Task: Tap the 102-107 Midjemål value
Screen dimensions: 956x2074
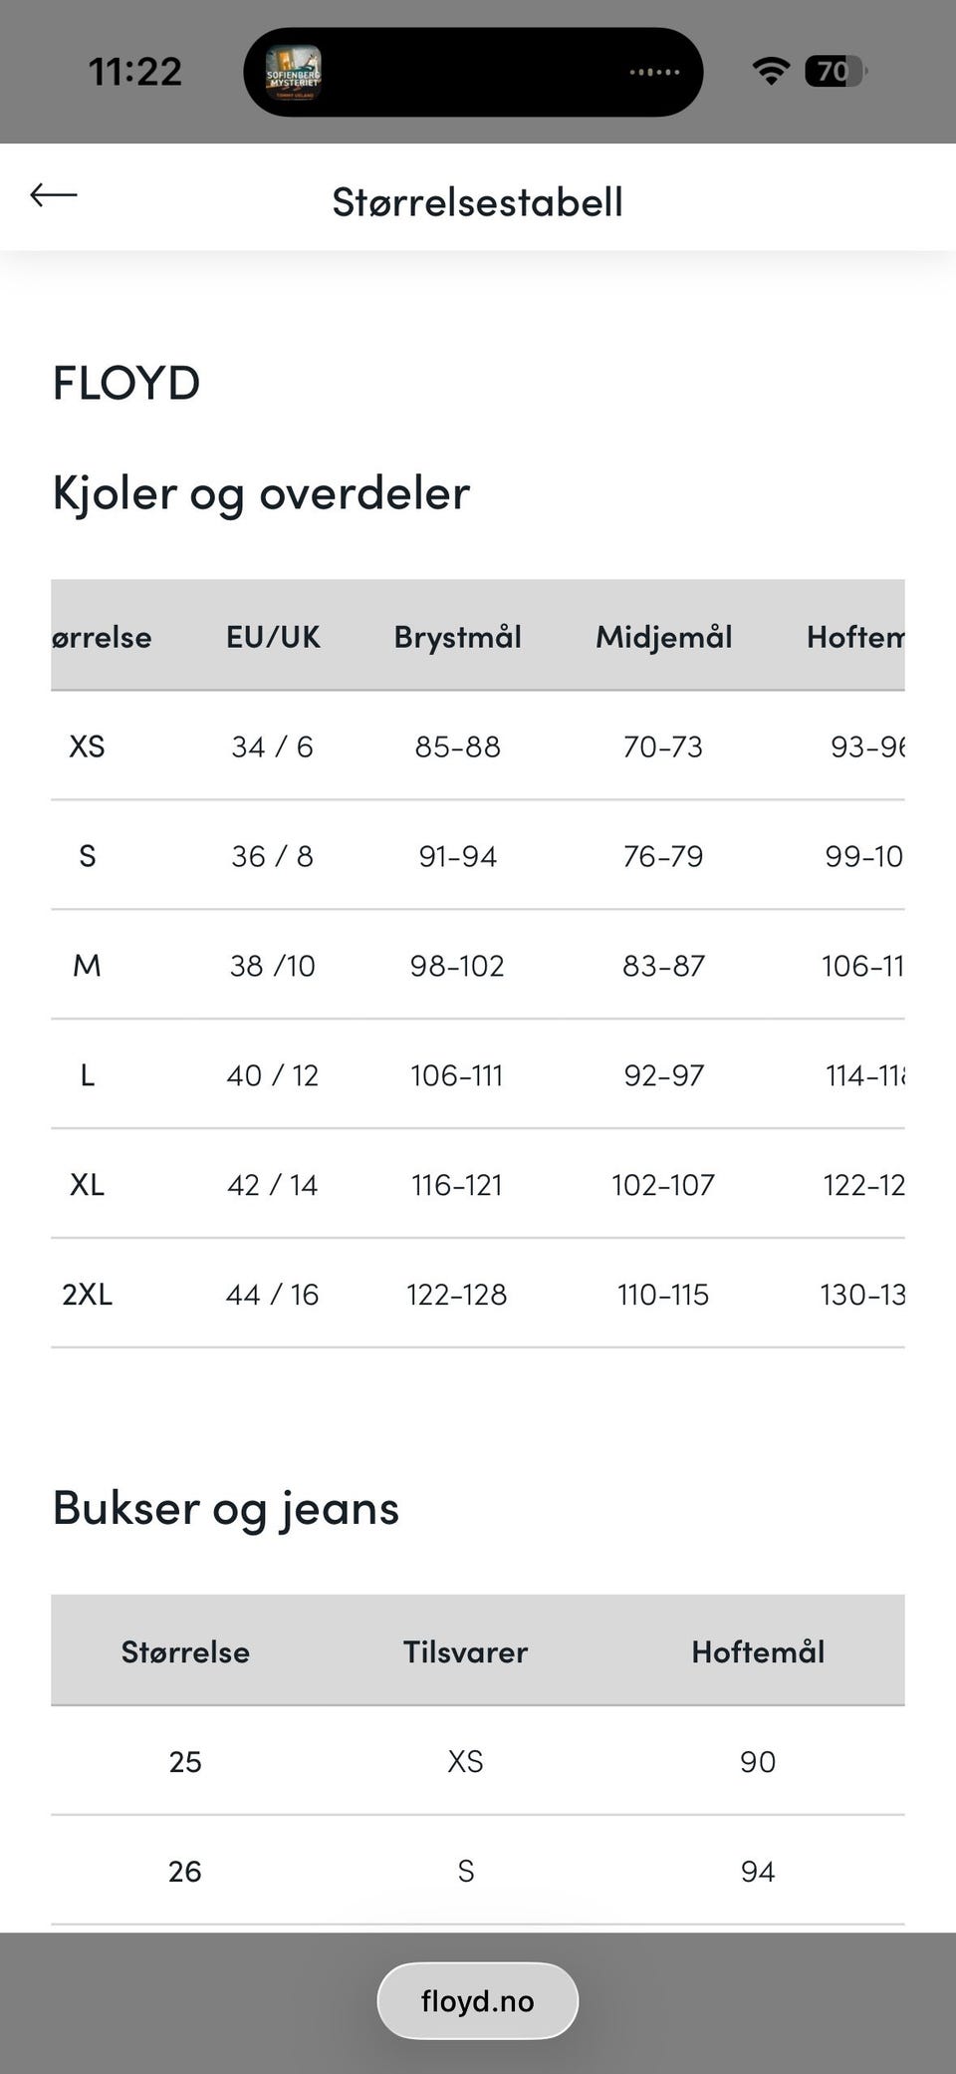Action: [663, 1185]
